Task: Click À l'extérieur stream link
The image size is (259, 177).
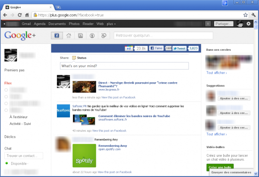Action: pos(19,117)
